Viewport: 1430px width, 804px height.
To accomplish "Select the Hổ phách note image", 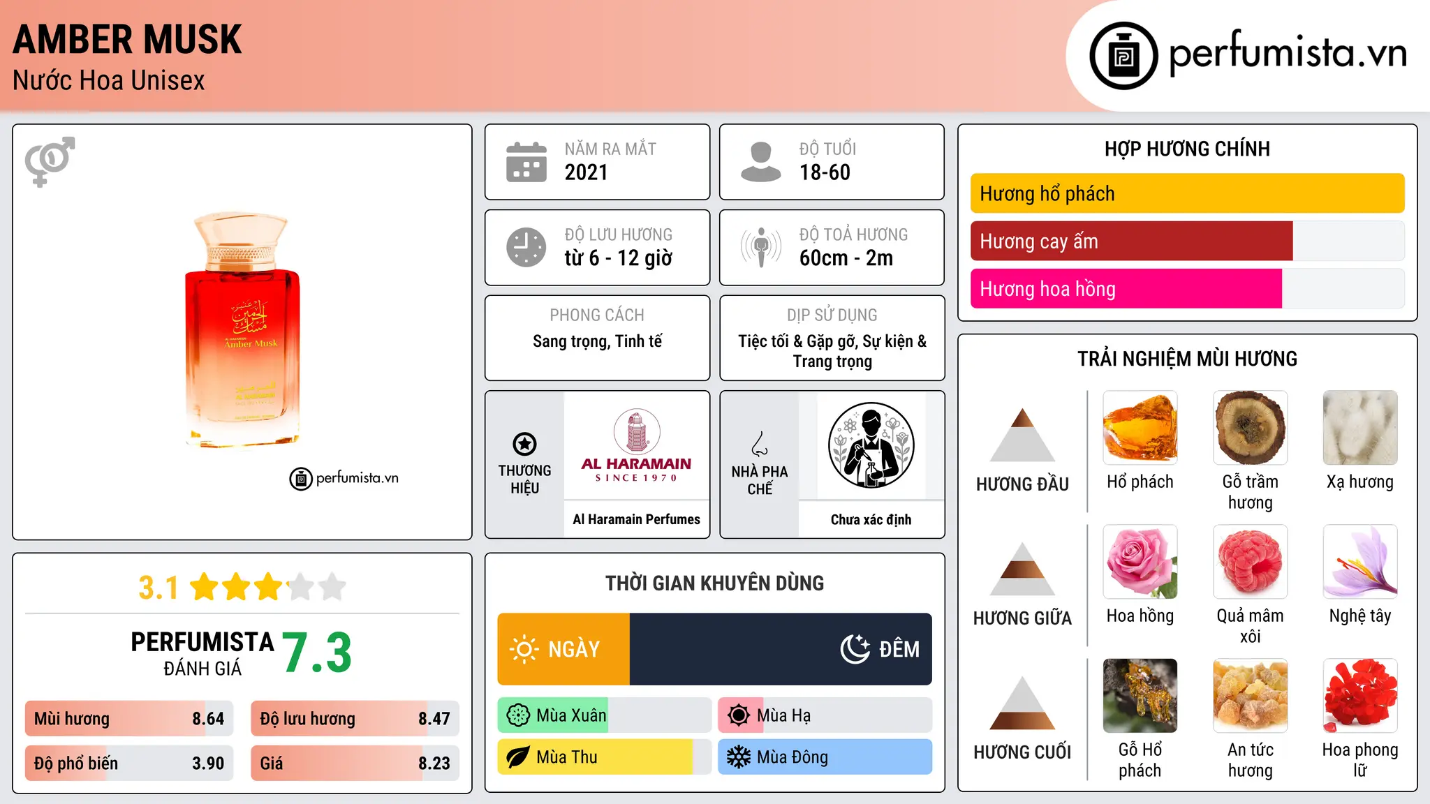I will [x=1140, y=428].
